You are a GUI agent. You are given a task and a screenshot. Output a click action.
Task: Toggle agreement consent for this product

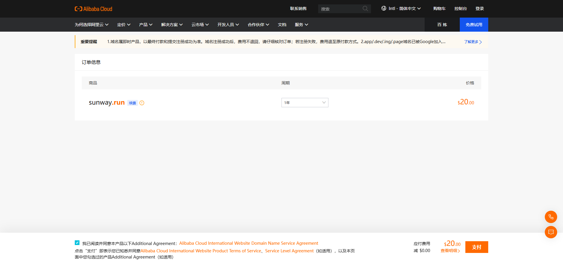point(77,242)
